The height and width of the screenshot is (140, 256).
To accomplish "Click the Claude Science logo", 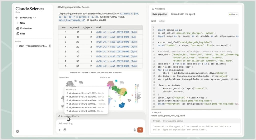I will tap(29, 9).
